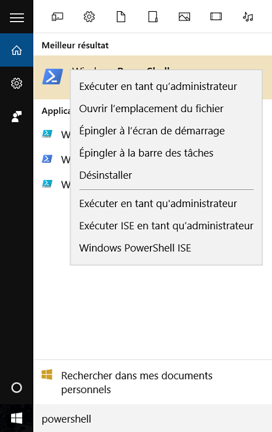Click the search box containing powershell
The width and height of the screenshot is (272, 432).
pos(153,419)
